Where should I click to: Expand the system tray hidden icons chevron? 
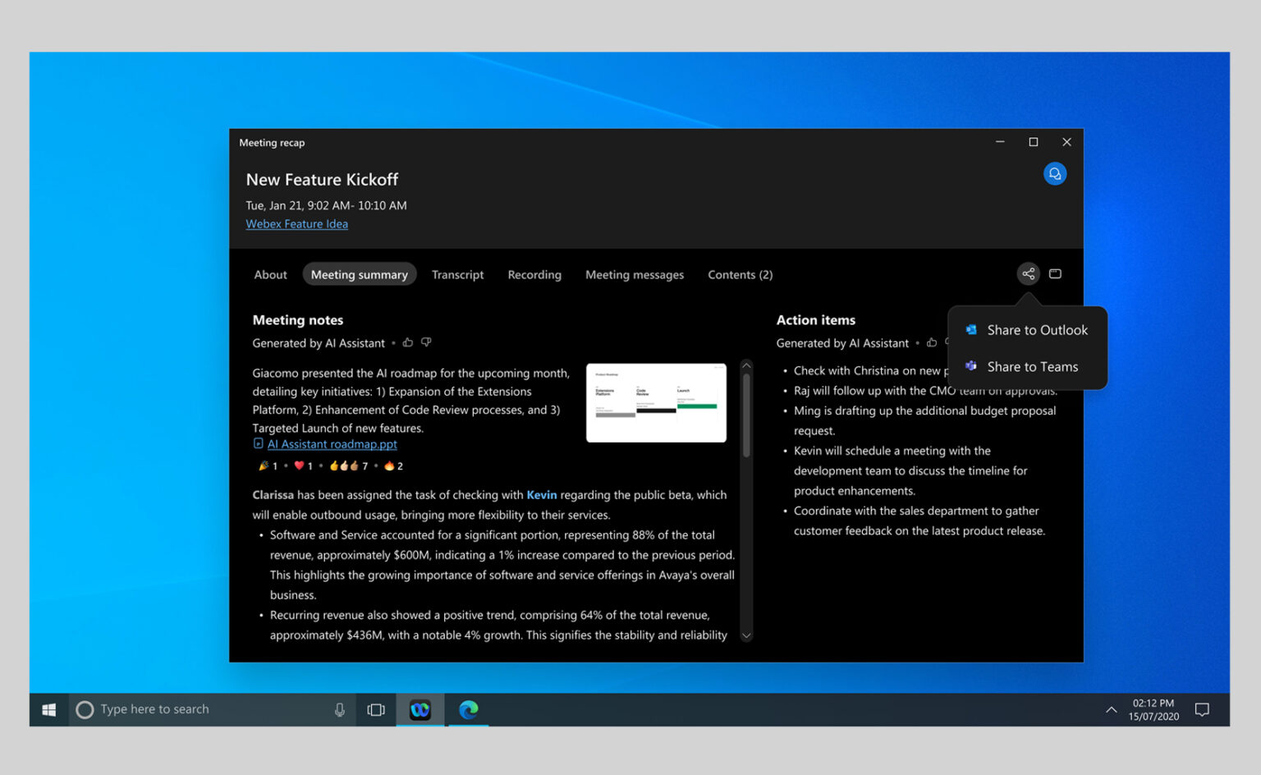point(1111,709)
